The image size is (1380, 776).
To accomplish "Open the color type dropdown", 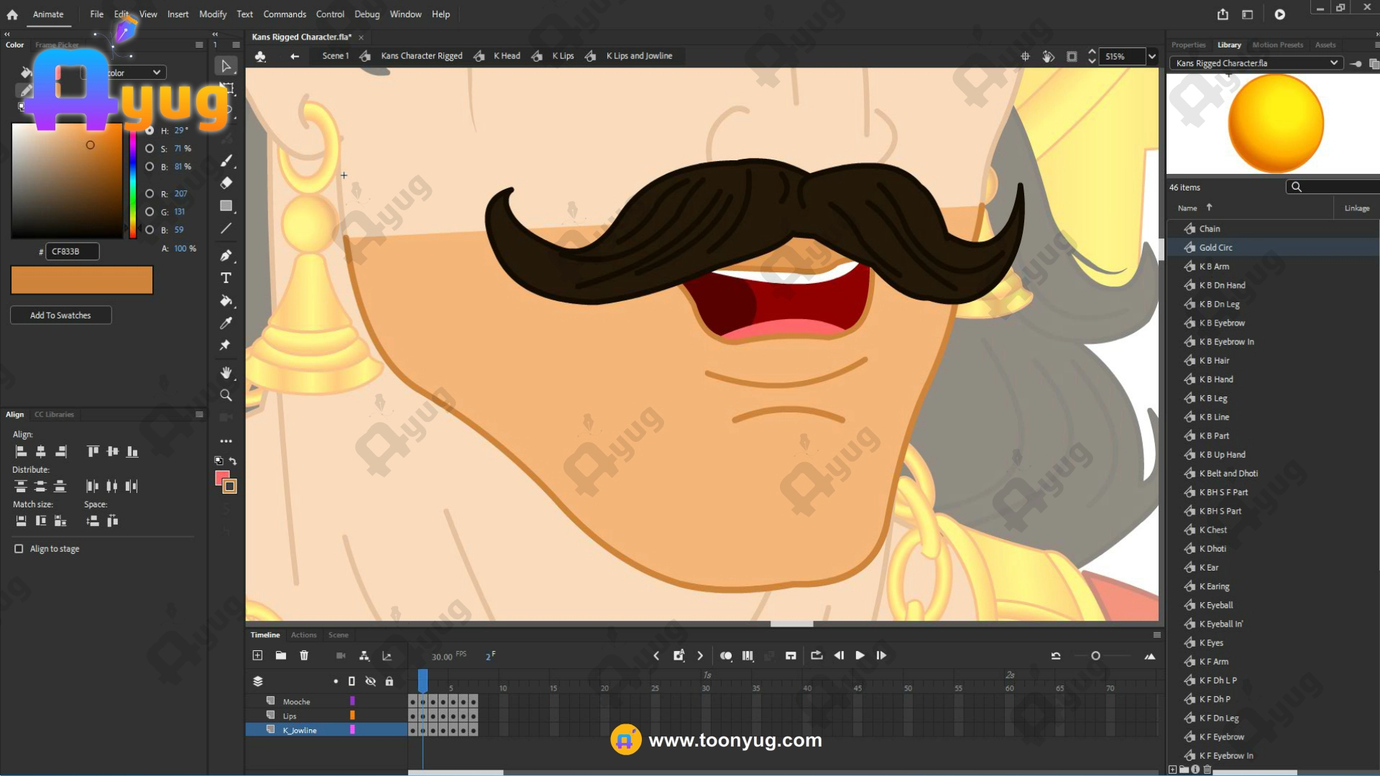I will [156, 73].
